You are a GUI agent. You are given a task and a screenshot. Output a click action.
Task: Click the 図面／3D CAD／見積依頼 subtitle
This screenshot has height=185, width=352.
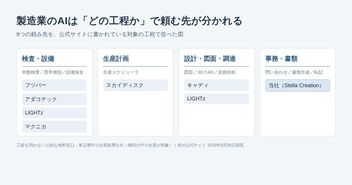point(210,72)
